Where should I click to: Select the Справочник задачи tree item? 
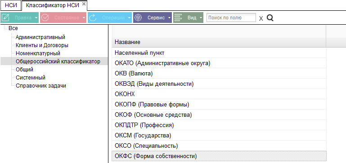click(41, 86)
